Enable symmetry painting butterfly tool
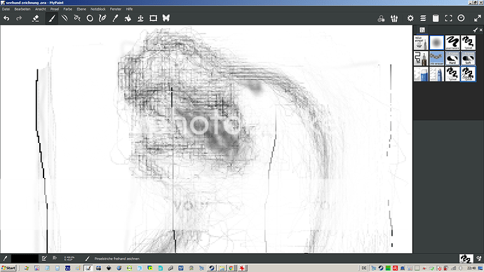Viewport: 484px width, 272px height. pyautogui.click(x=166, y=18)
